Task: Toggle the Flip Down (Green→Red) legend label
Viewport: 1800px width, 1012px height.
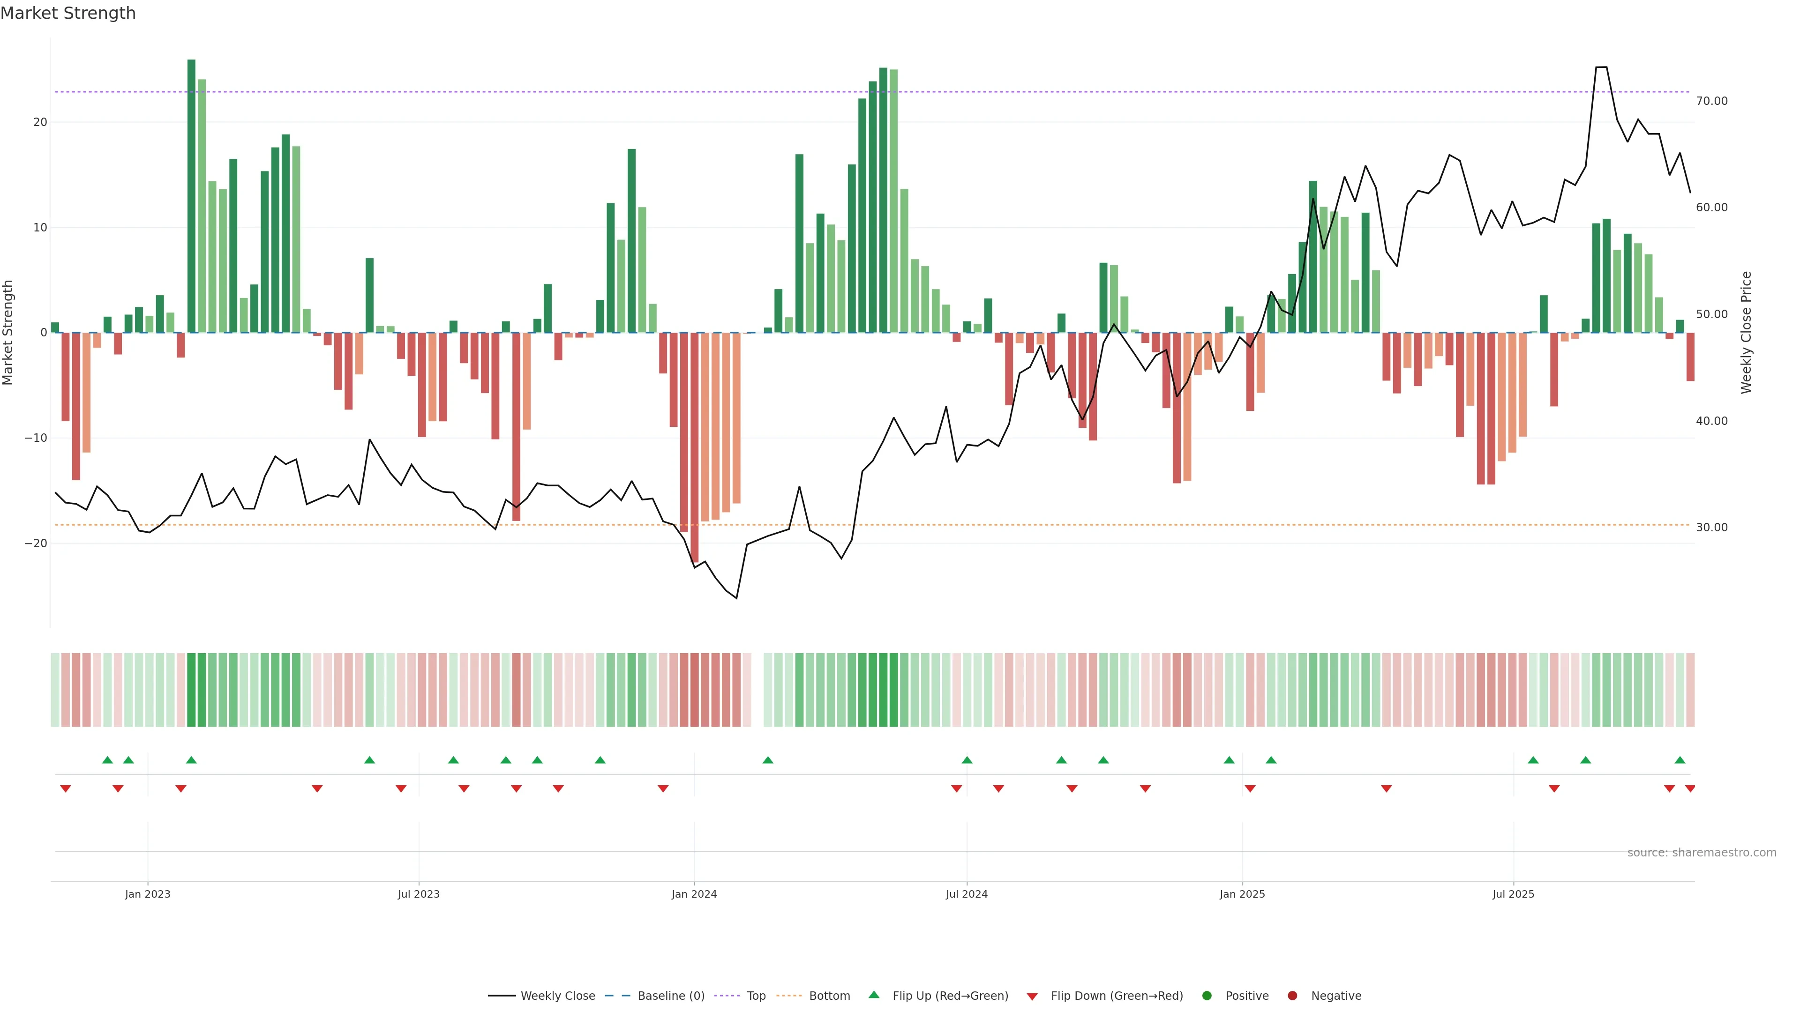Action: click(x=1117, y=996)
